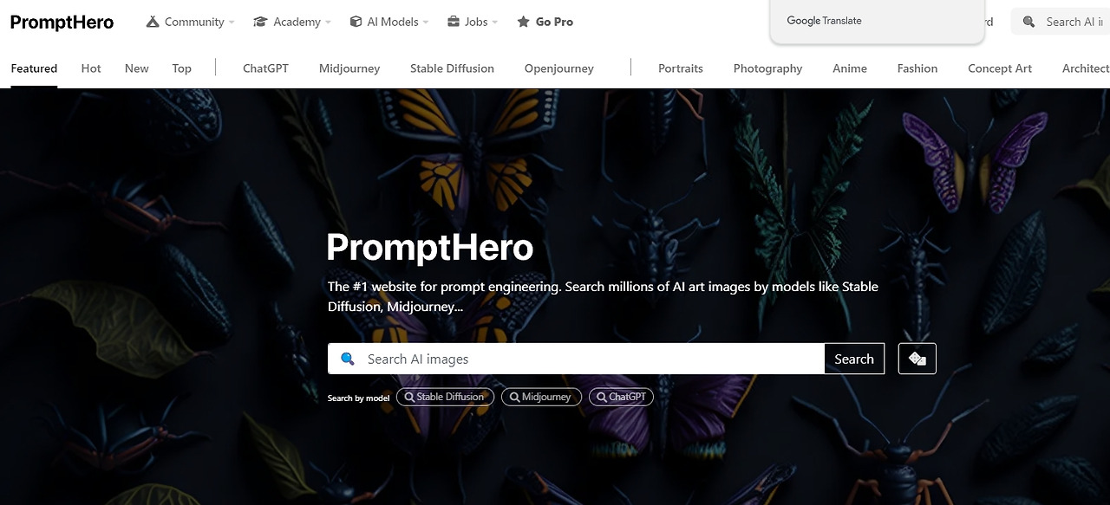Go to PromptHero home logo
This screenshot has height=505, width=1110.
click(x=62, y=23)
